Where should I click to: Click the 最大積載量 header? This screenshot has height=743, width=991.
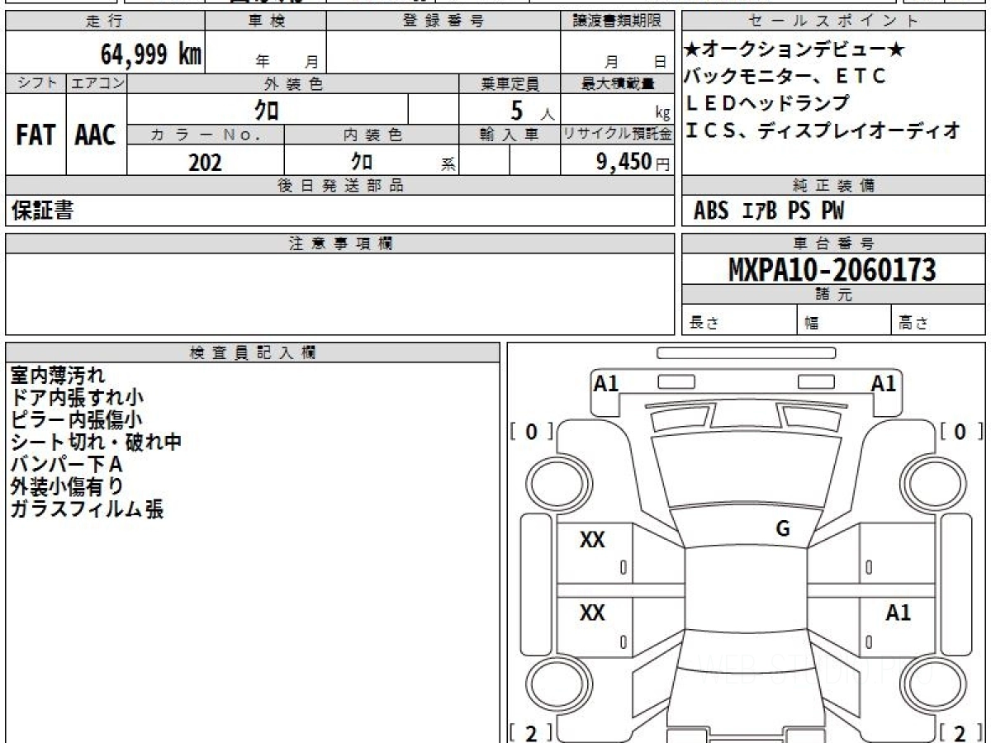pyautogui.click(x=618, y=83)
